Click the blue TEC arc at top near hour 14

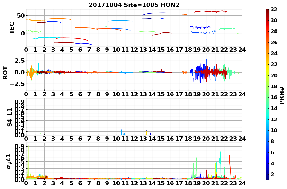pyautogui.click(x=154, y=13)
